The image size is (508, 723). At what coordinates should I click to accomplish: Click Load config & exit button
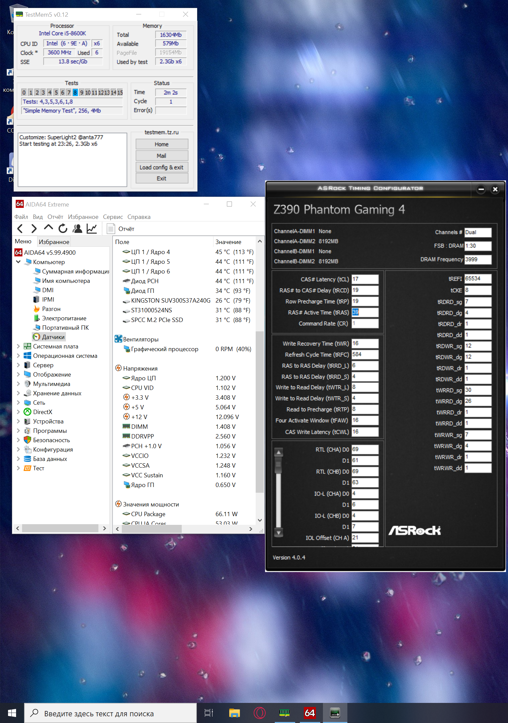(x=162, y=167)
